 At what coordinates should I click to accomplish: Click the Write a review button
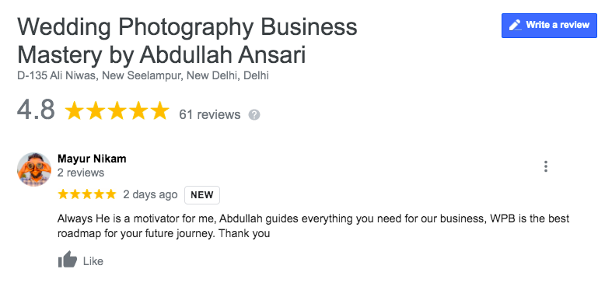pos(549,26)
